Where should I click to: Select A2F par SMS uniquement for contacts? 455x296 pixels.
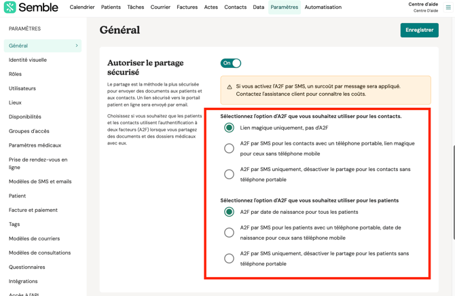pyautogui.click(x=230, y=174)
